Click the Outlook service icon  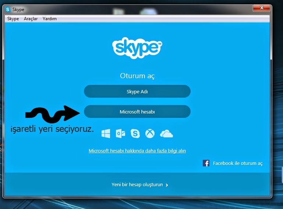tap(120, 134)
